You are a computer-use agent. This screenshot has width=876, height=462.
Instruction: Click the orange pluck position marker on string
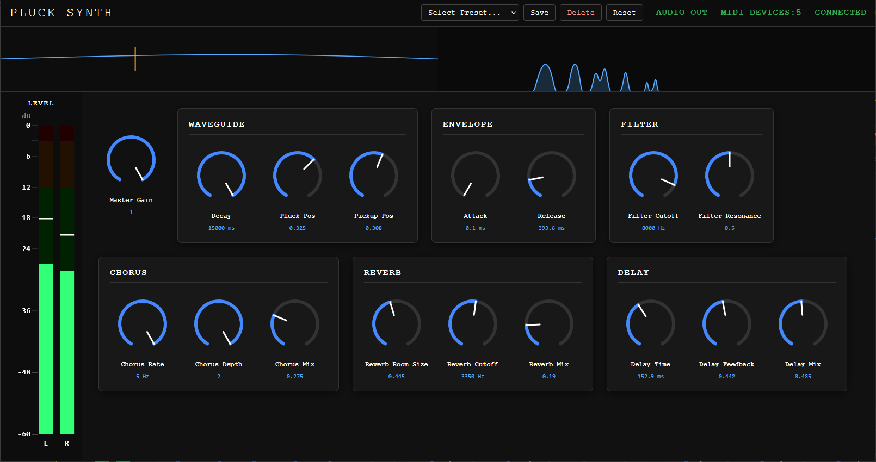tap(135, 59)
